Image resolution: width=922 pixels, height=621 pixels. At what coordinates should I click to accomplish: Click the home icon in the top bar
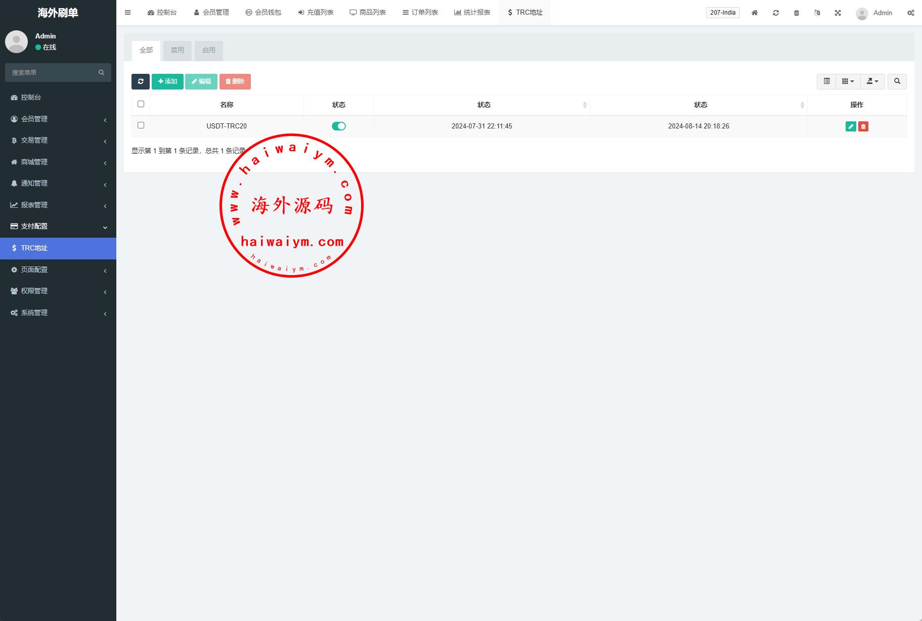(x=754, y=13)
